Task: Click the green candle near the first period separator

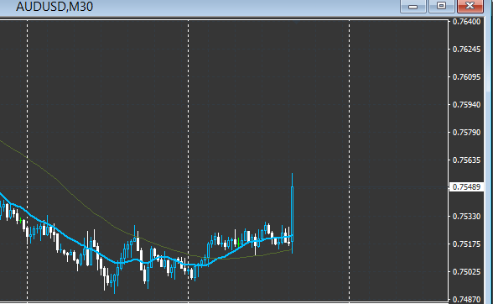Action: click(x=20, y=220)
